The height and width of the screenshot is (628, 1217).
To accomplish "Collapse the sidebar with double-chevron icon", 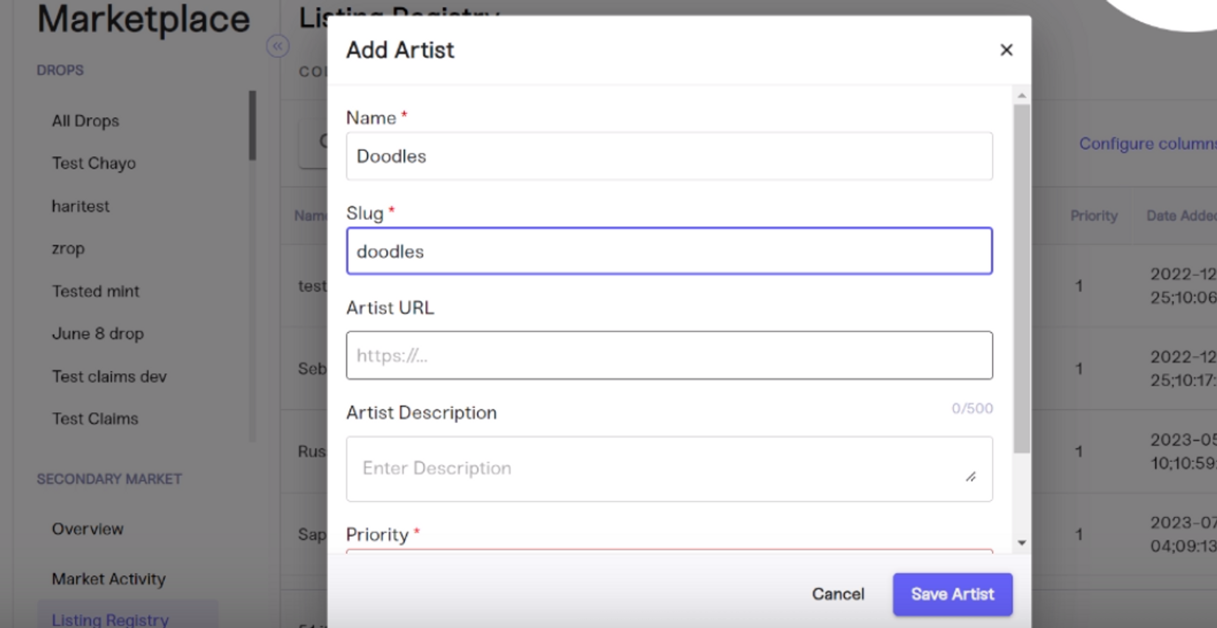I will [277, 46].
